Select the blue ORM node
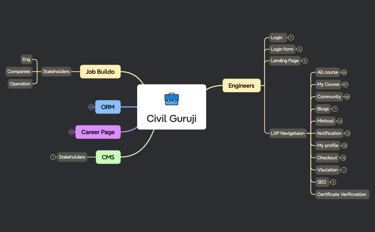Screen dimensions: 375x232 click(x=108, y=107)
